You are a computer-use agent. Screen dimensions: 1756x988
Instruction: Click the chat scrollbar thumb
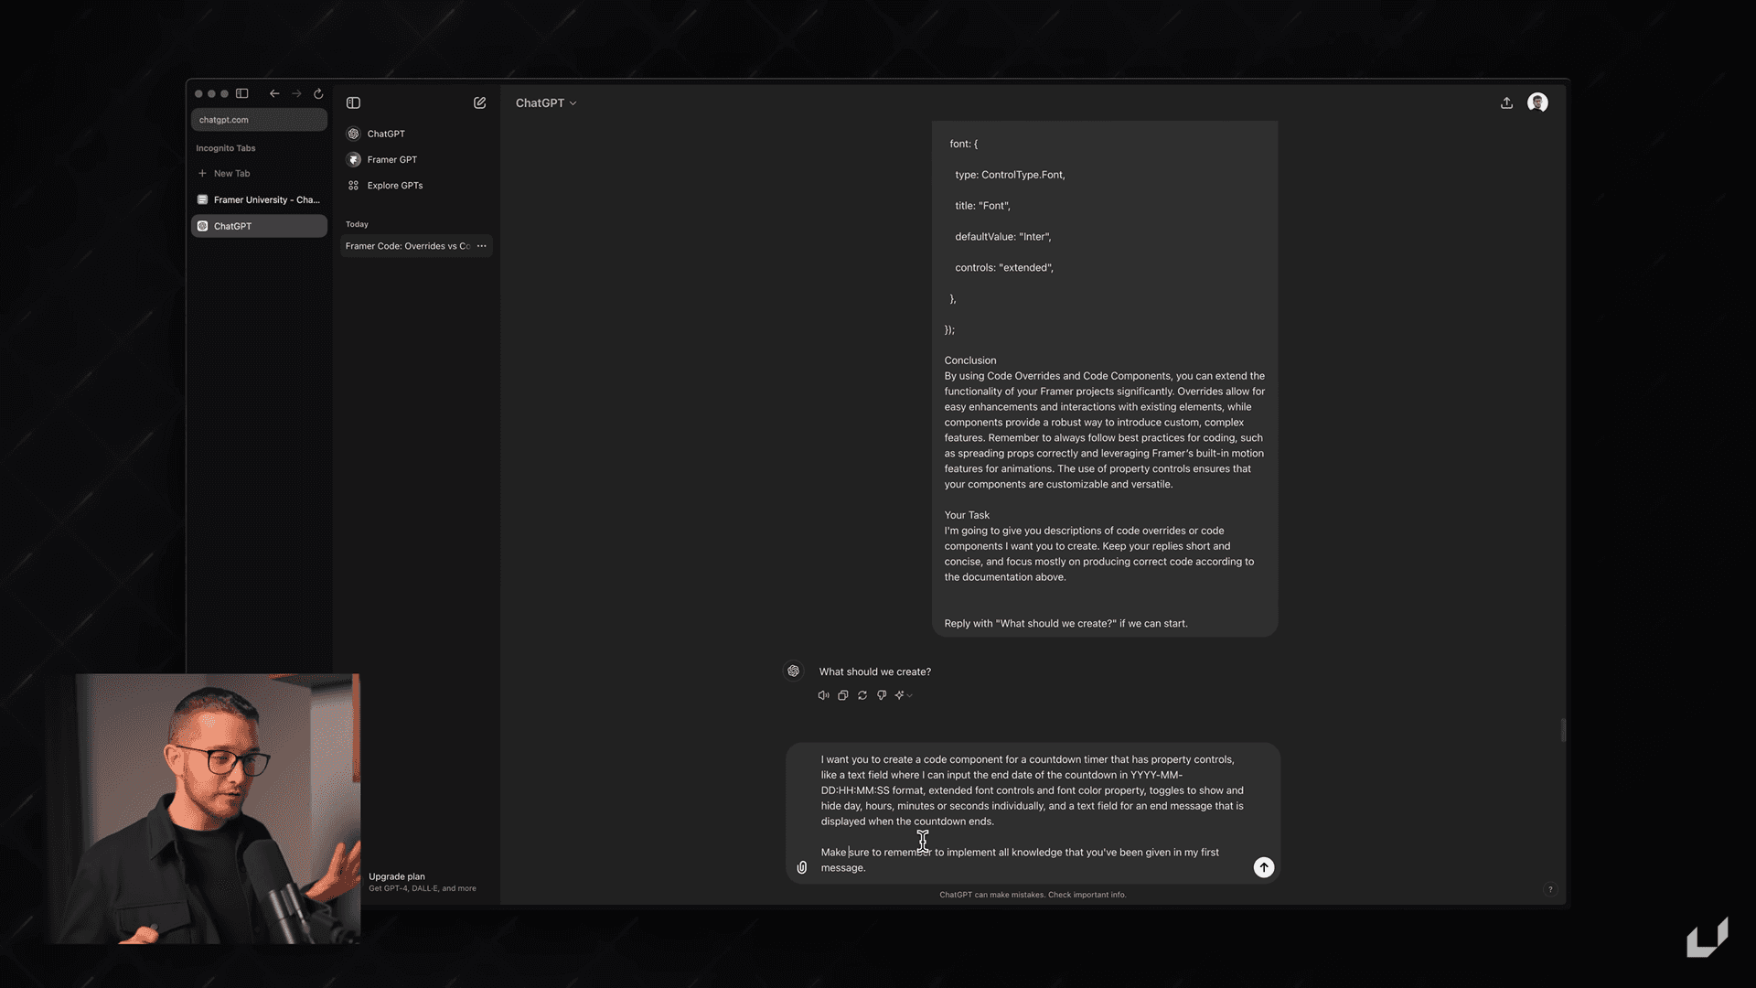point(1563,730)
